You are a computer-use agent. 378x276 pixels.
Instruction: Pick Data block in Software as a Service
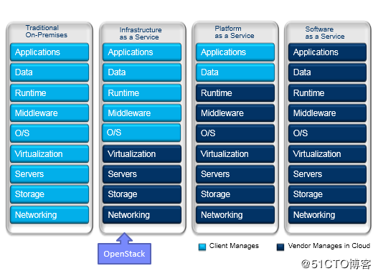(x=327, y=72)
